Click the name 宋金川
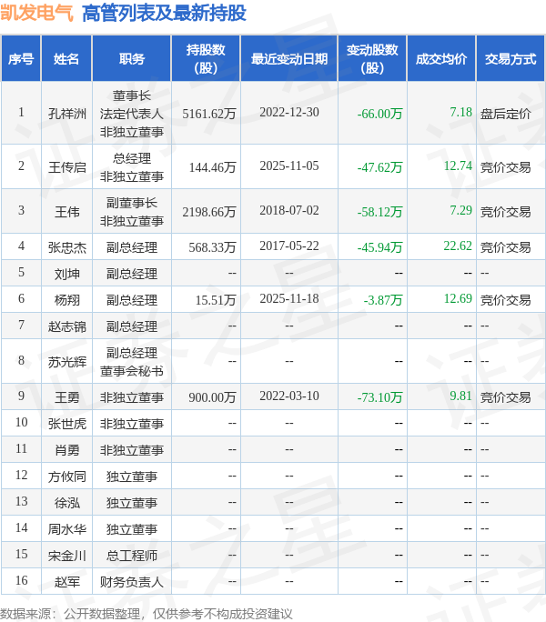 click(x=66, y=556)
